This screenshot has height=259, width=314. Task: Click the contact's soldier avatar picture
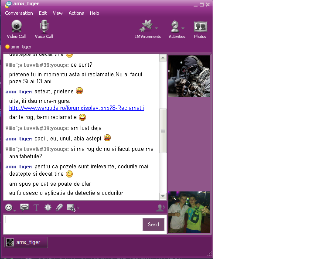[189, 76]
